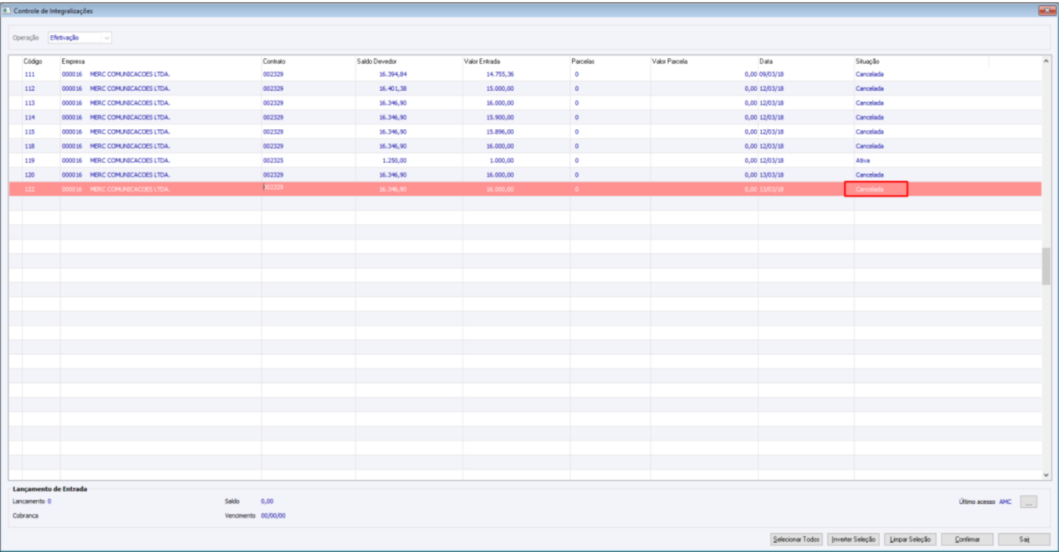
Task: Click Cancelada status in row 111
Action: pyautogui.click(x=869, y=74)
